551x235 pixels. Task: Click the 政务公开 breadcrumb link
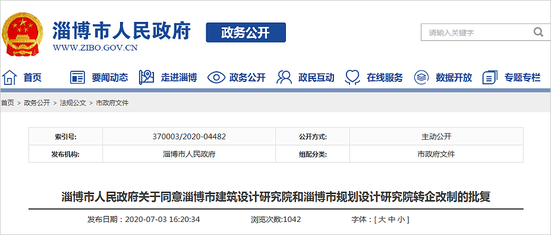[x=37, y=103]
